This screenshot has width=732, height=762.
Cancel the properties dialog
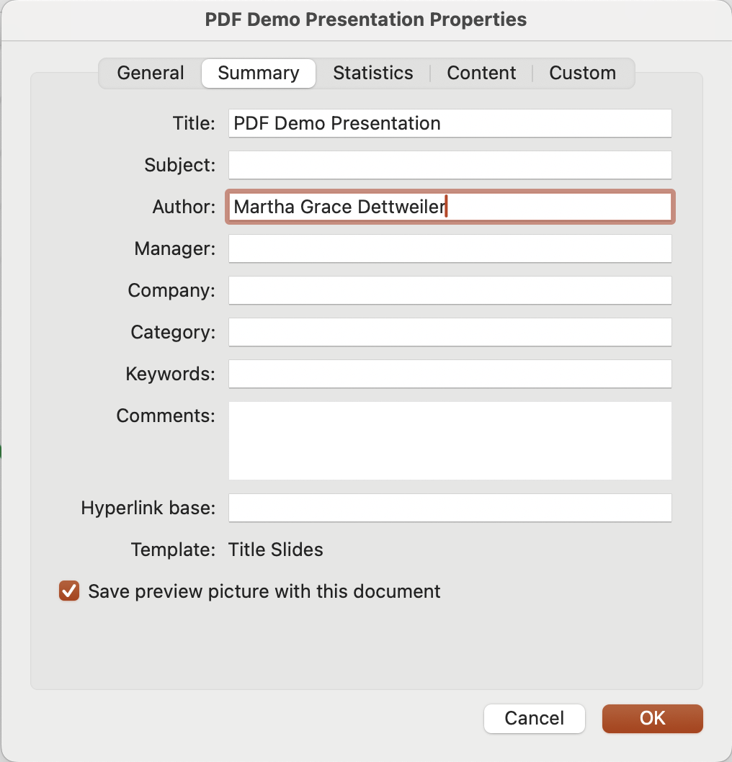tap(534, 718)
